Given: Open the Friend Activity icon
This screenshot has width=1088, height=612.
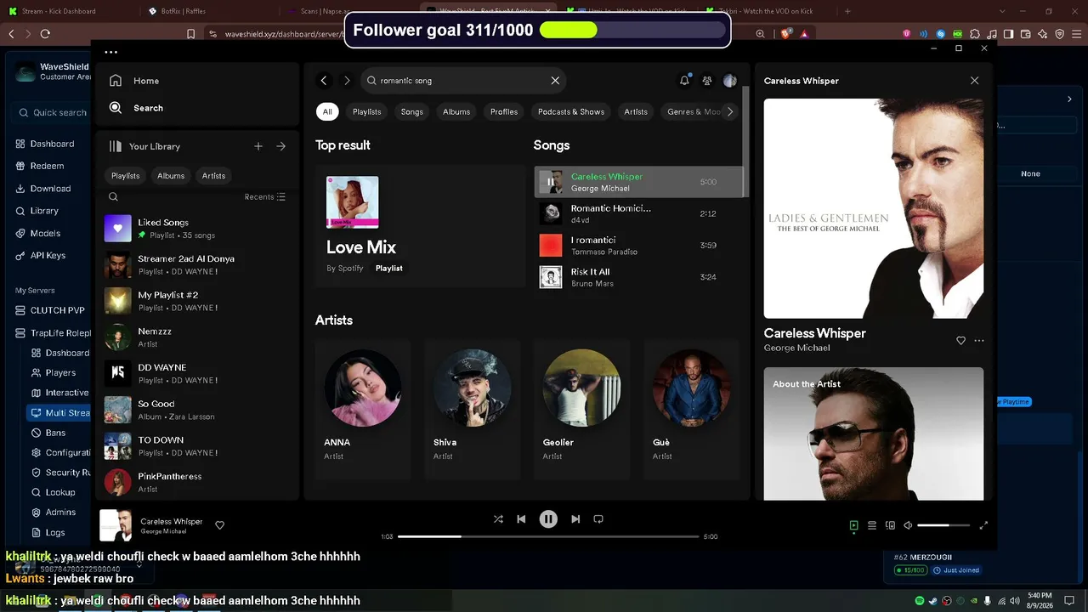Looking at the screenshot, I should [x=707, y=81].
